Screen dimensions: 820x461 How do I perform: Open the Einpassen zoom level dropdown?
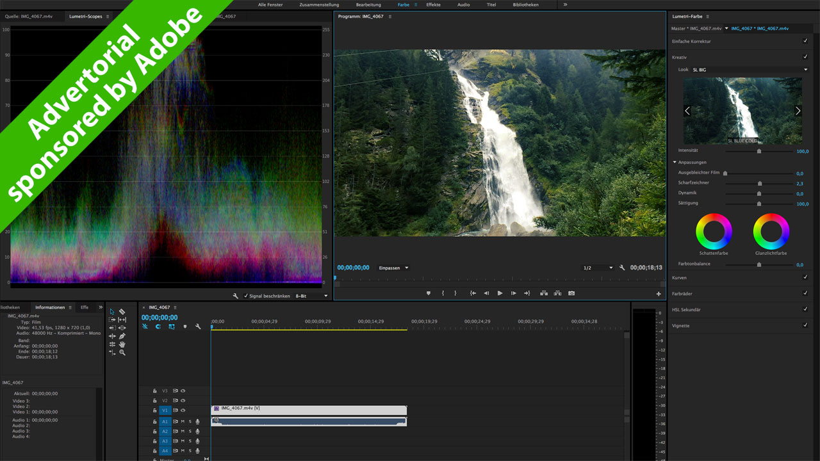click(393, 268)
